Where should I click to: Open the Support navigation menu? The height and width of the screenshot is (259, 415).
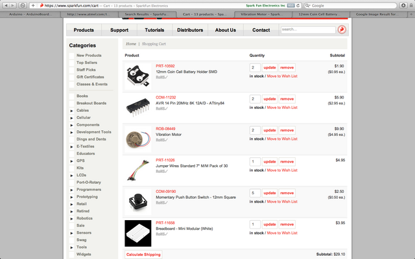pos(119,30)
